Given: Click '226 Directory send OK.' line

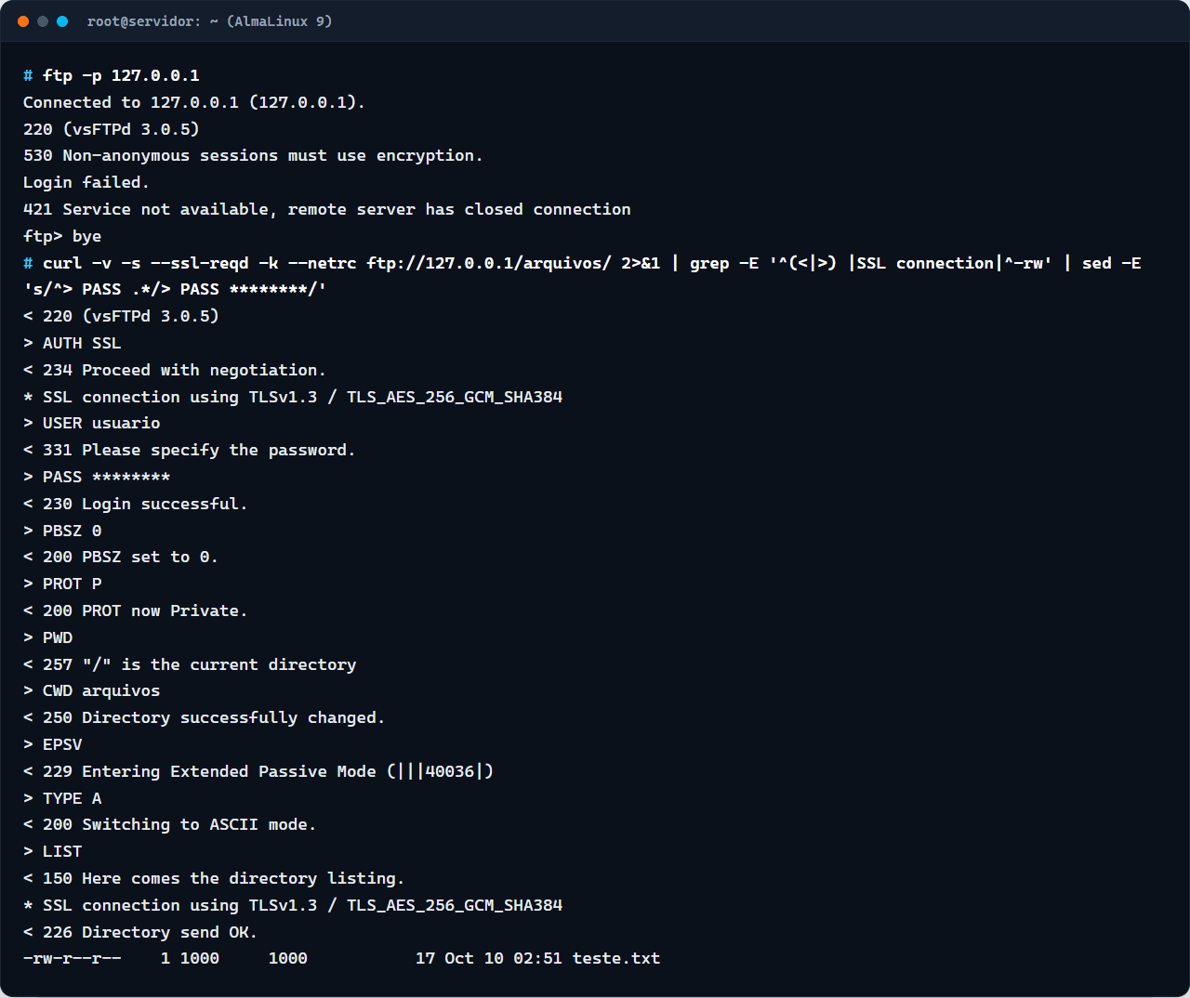Looking at the screenshot, I should (140, 932).
